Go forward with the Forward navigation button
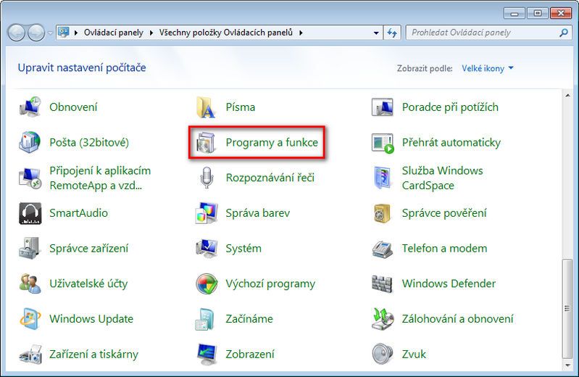Image resolution: width=579 pixels, height=377 pixels. click(36, 33)
